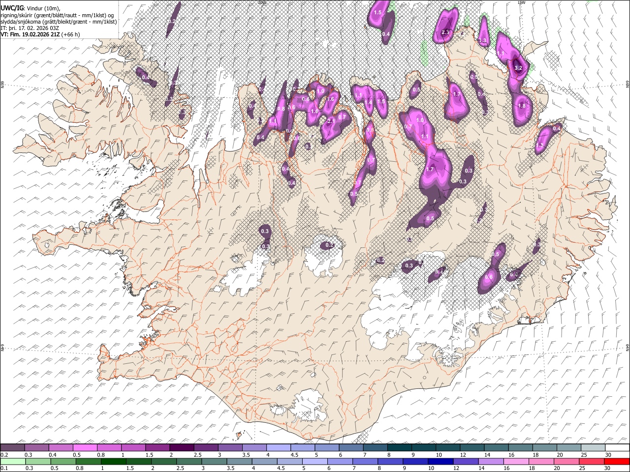The height and width of the screenshot is (472, 630).
Task: Click the 'slydda/snjókoma' legend description line
Action: 59,22
